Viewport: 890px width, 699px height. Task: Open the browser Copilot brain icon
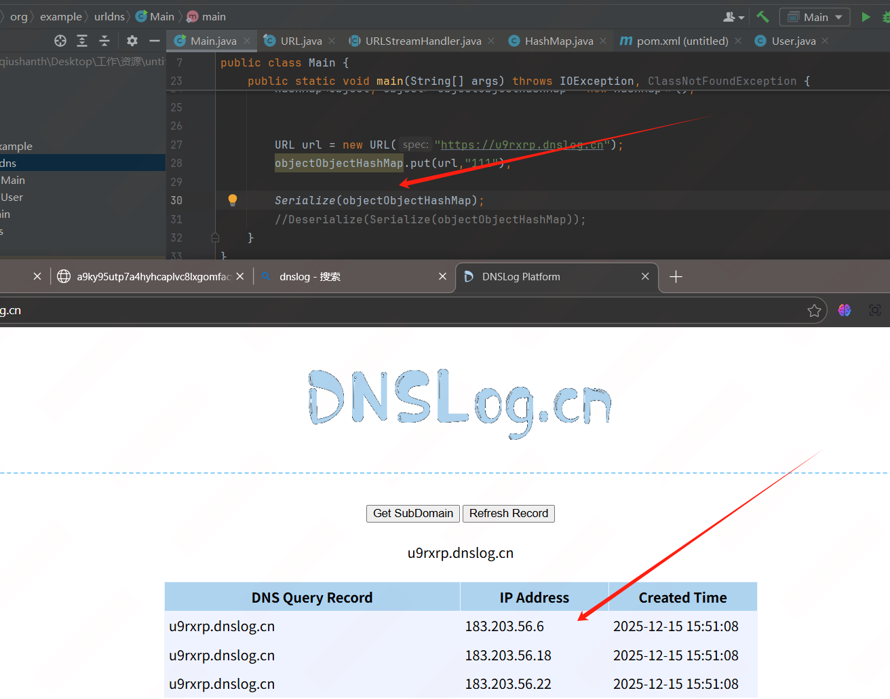845,310
